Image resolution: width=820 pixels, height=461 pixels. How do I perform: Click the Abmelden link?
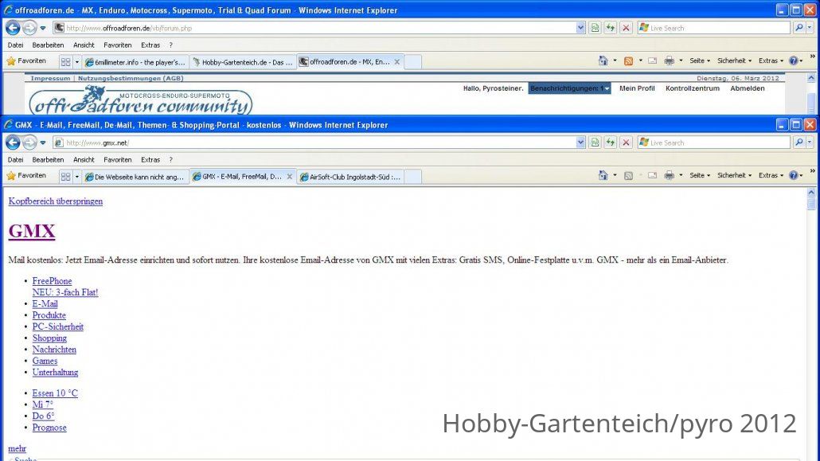pos(748,88)
